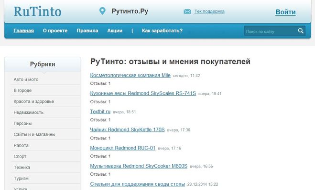The height and width of the screenshot is (190, 315).
Task: Select the Спорт category
Action: (20, 157)
